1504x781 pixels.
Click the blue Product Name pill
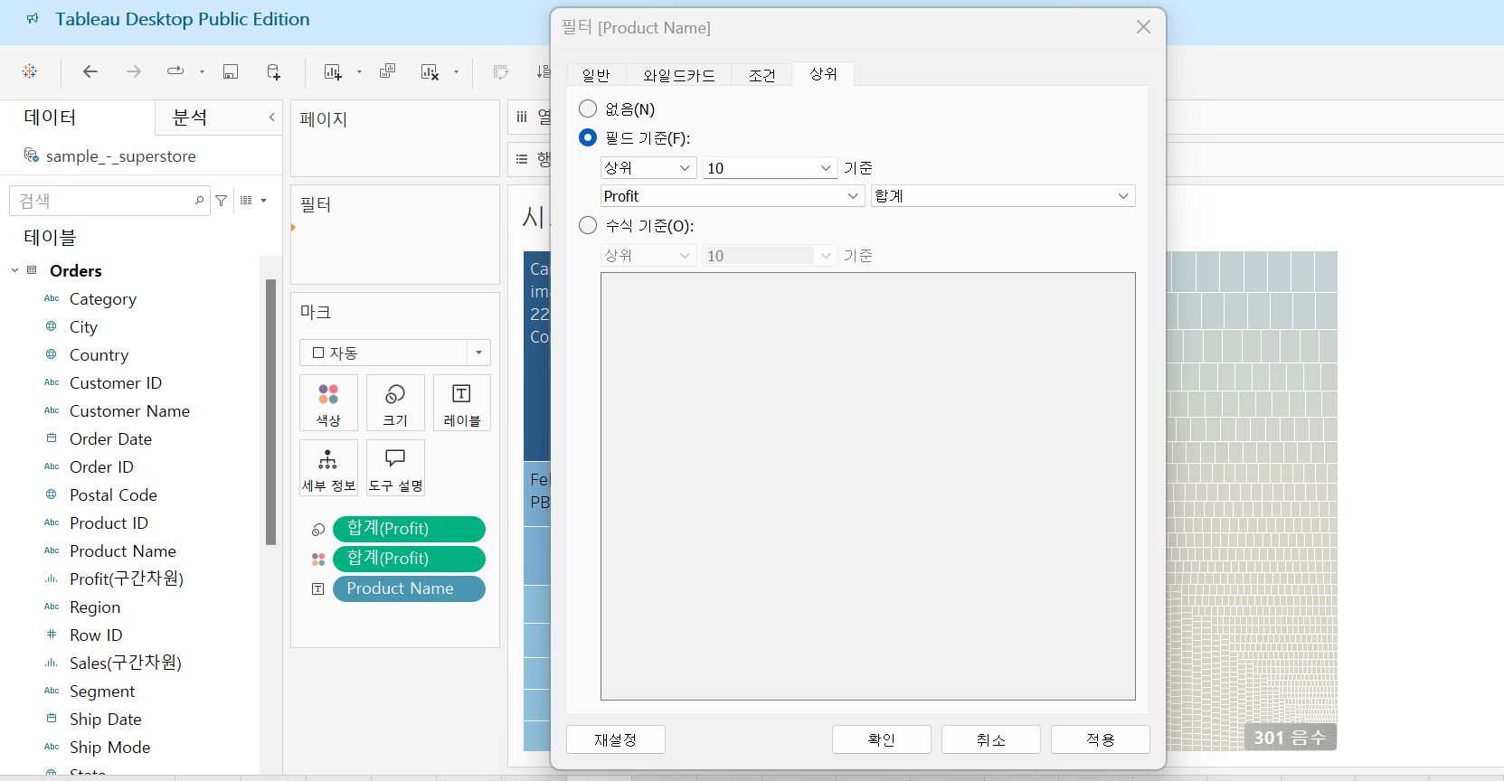tap(409, 588)
